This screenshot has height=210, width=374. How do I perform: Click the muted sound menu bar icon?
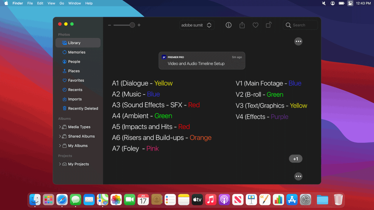(324, 3)
